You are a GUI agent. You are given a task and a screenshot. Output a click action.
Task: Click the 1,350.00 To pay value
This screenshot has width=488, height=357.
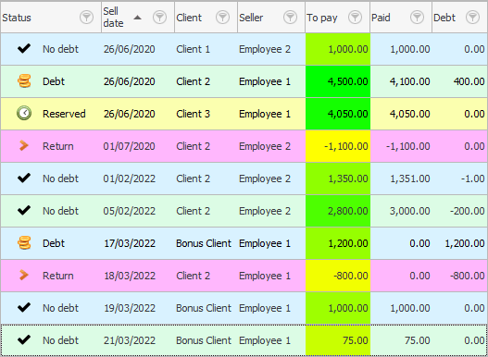pyautogui.click(x=347, y=178)
